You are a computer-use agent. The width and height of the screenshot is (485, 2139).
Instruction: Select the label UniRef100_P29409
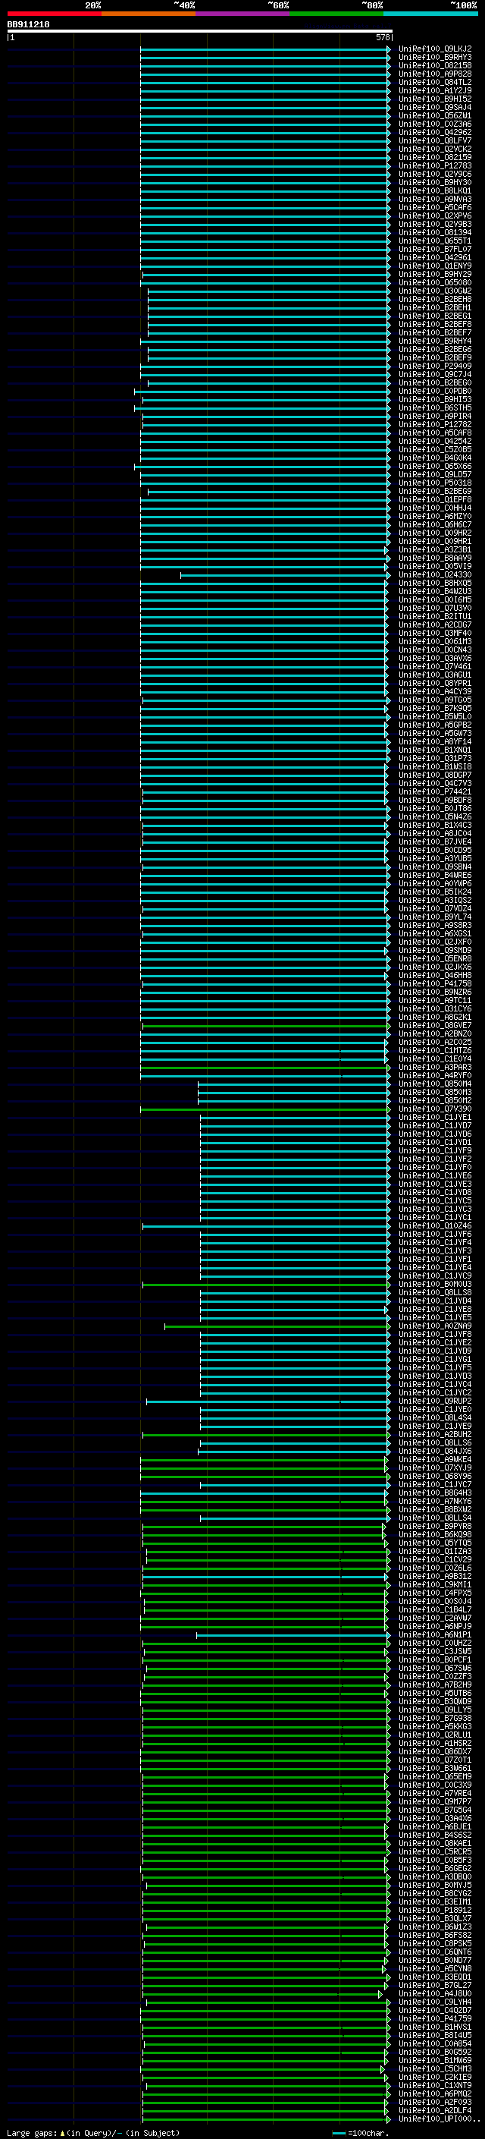click(x=435, y=366)
